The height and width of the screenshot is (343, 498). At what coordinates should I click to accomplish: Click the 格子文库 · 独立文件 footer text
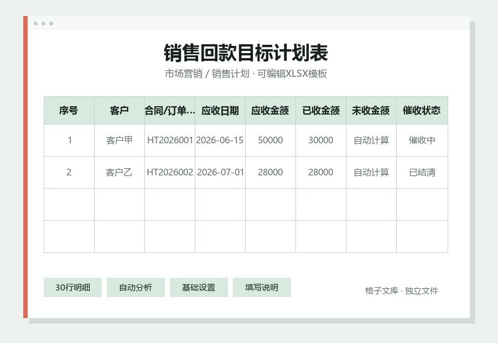402,290
